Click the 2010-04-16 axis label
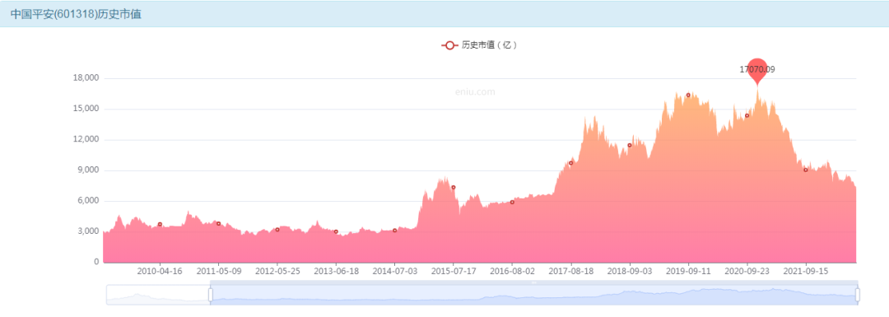The image size is (889, 317). point(160,272)
